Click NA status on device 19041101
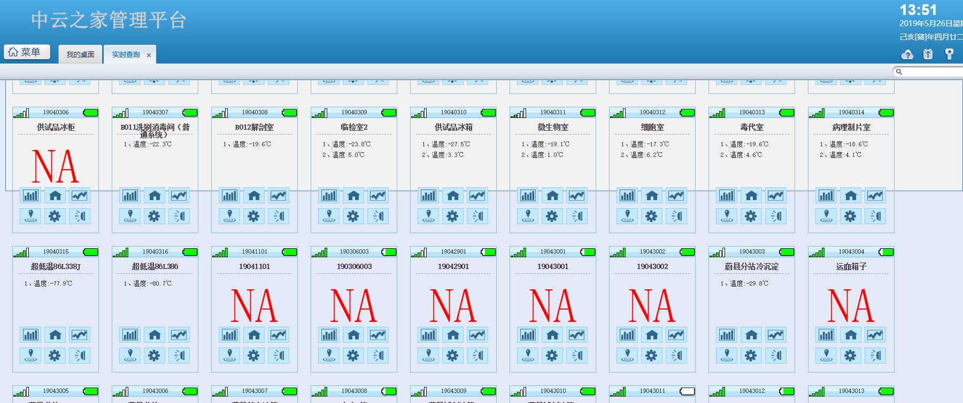 pyautogui.click(x=255, y=306)
